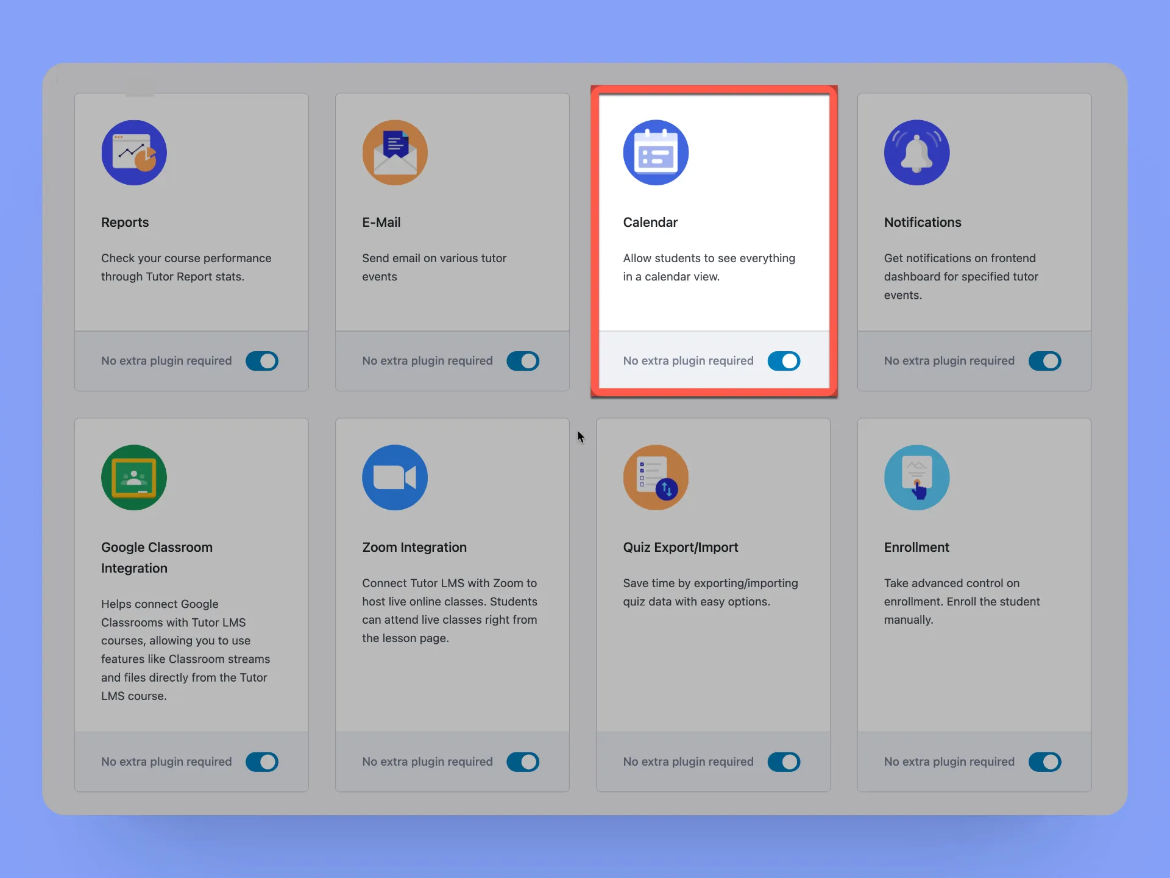This screenshot has height=878, width=1170.
Task: Switch off the Notifications addon
Action: (1044, 361)
